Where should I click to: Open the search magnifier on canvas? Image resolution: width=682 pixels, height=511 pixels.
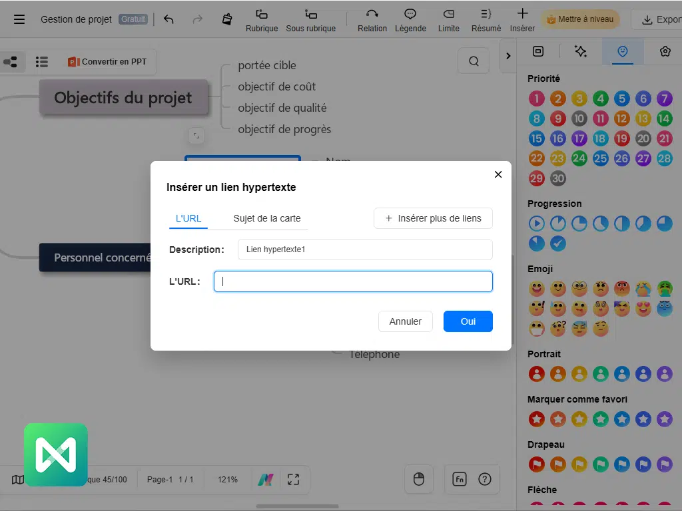474,61
